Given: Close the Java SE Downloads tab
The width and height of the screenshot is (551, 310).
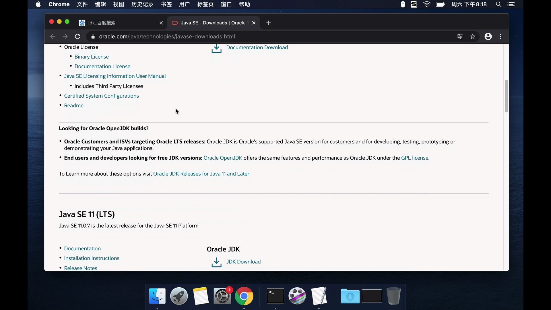Looking at the screenshot, I should 254,23.
